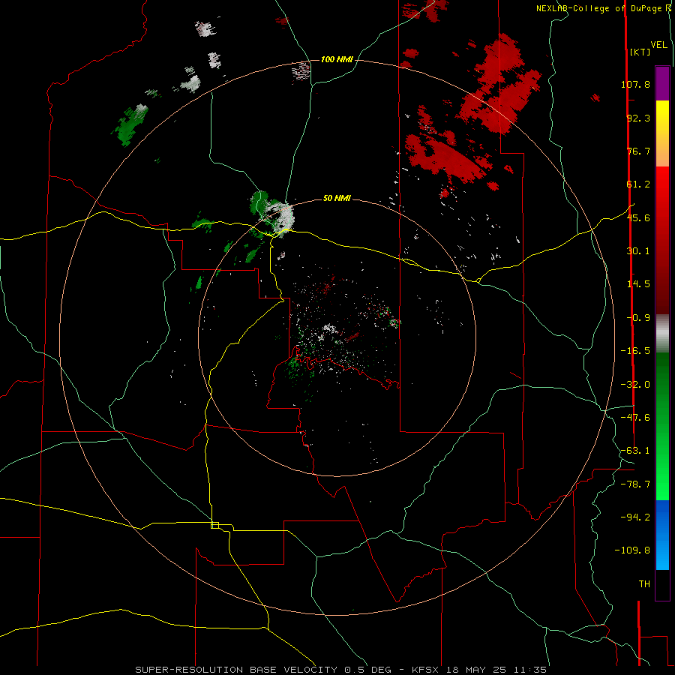Click the -63.1 value on the velocity scale

pos(635,451)
